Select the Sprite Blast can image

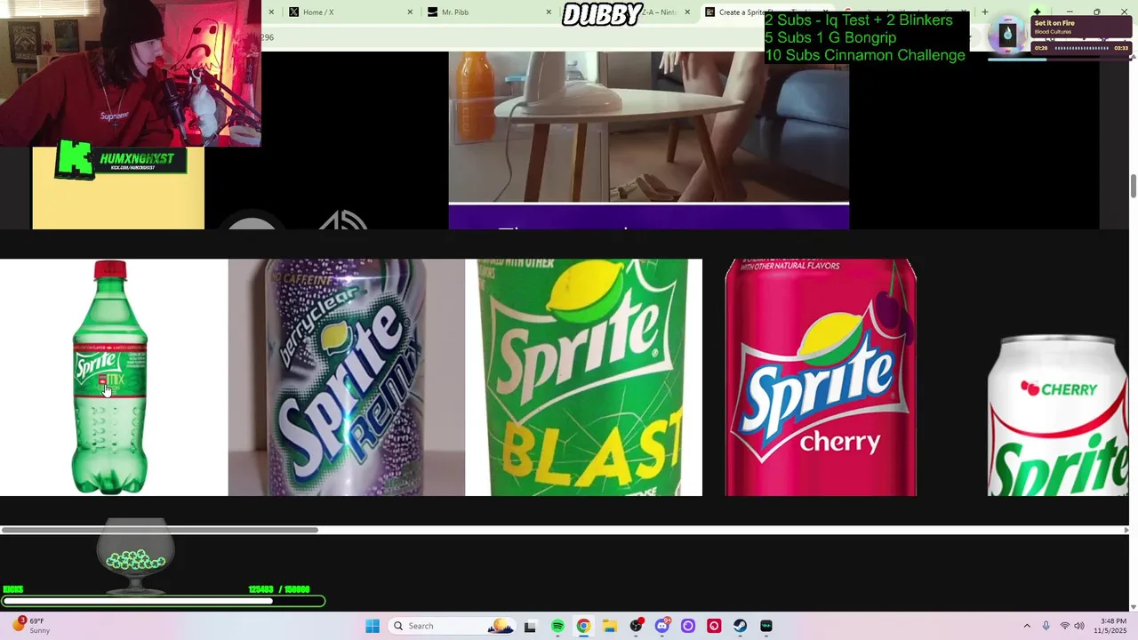tap(583, 377)
